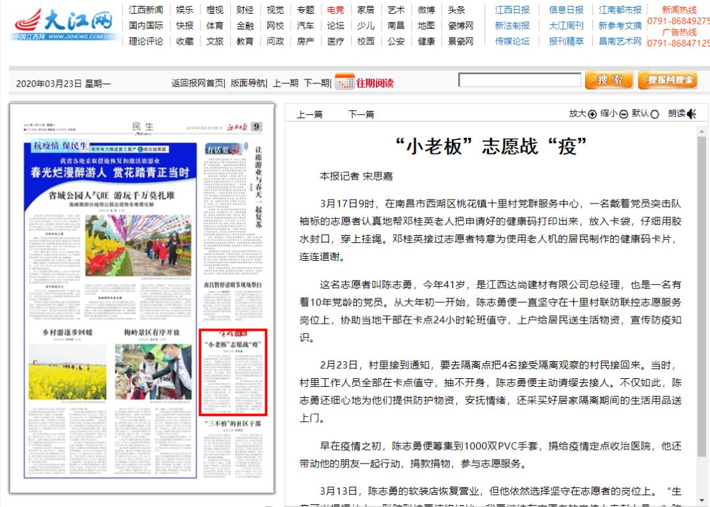Select the red 电竞 menu item
Viewport: 710px width, 507px height.
[335, 10]
